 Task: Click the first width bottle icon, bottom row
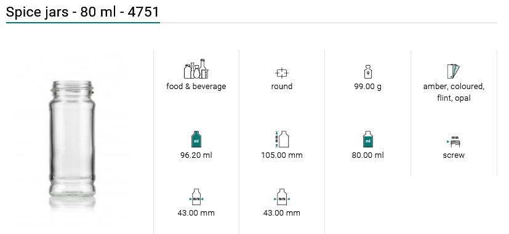point(196,197)
